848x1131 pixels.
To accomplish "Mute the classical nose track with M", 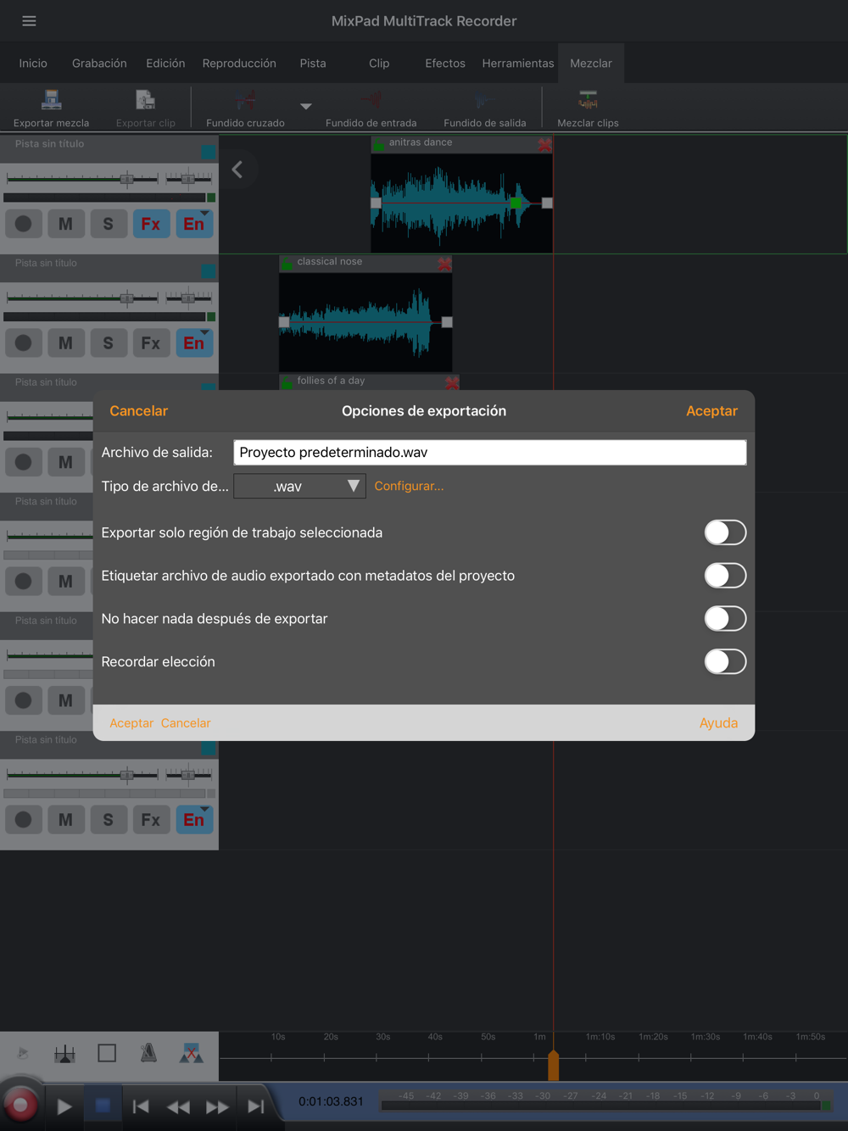I will [x=66, y=343].
